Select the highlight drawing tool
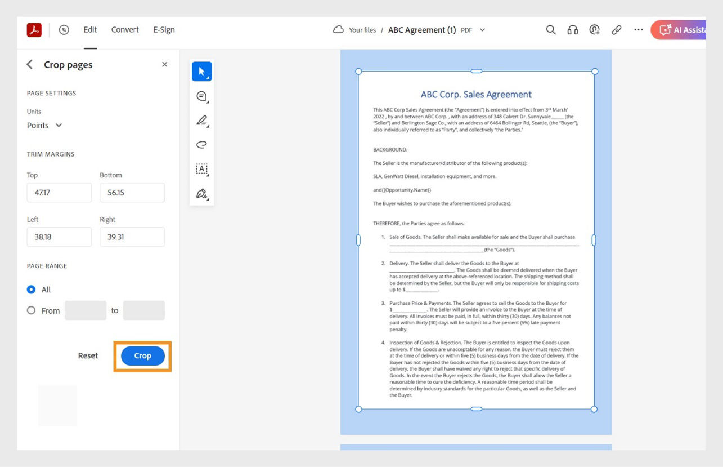723x467 pixels. point(201,120)
